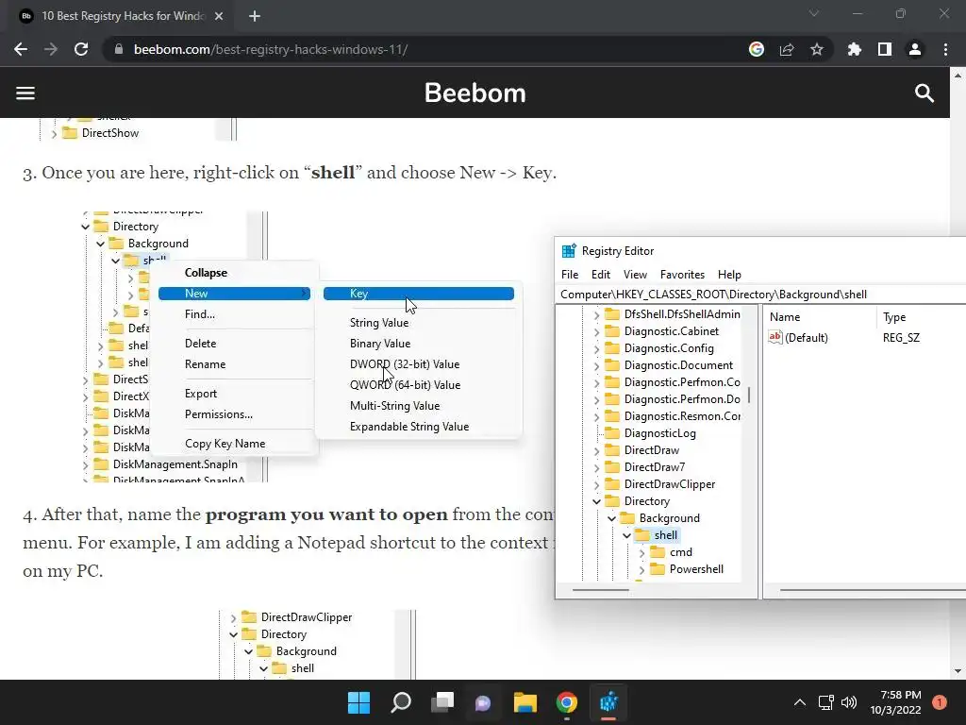Show hidden system tray icons
This screenshot has width=966, height=725.
click(800, 702)
